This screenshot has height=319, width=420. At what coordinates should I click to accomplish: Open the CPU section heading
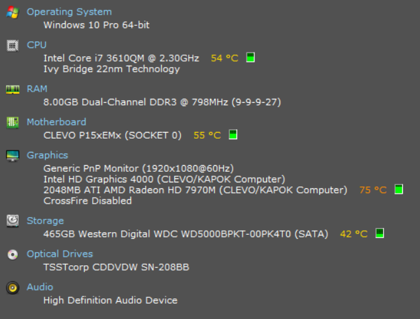pos(36,45)
